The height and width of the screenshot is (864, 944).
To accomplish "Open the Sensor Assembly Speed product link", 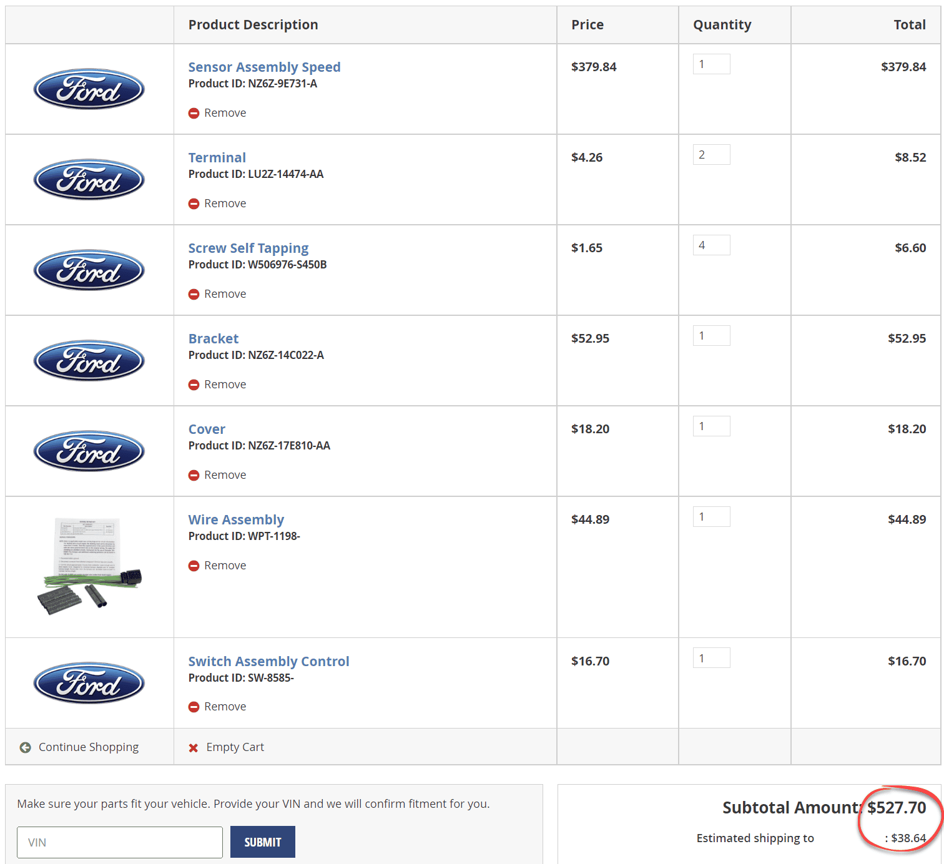I will 264,67.
